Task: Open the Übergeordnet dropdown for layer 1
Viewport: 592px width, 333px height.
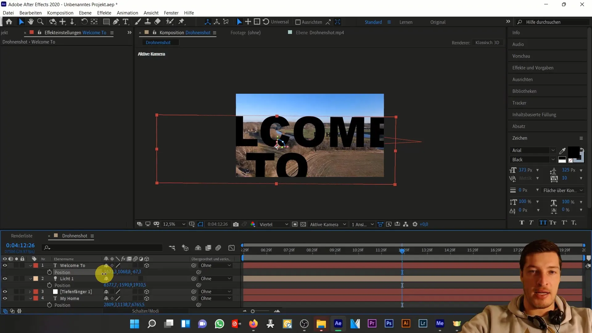Action: [216, 265]
